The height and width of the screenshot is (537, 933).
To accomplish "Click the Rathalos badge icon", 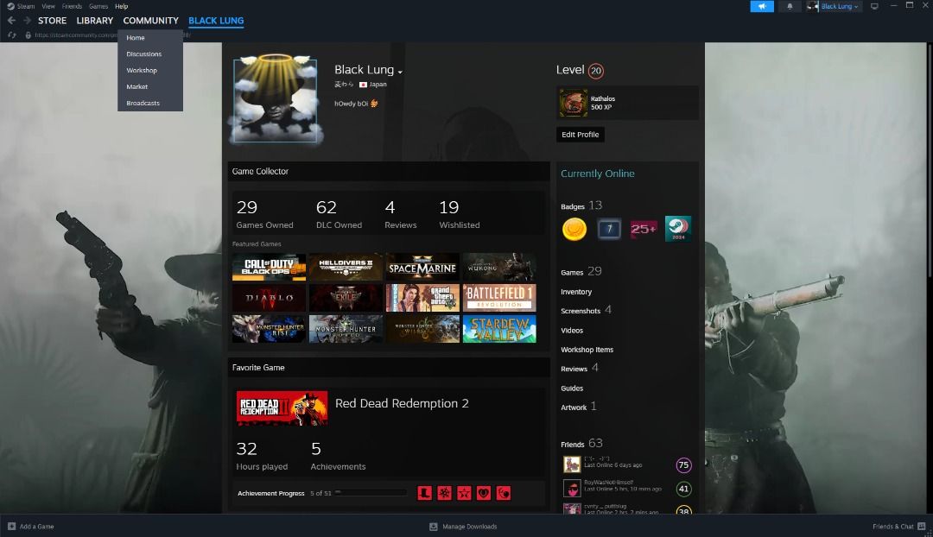I will (573, 103).
